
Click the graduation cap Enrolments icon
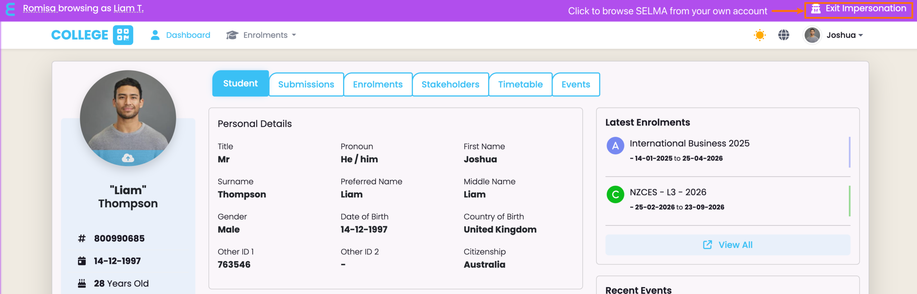232,35
